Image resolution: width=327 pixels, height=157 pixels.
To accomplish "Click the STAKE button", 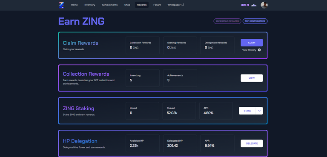I will 247,111.
